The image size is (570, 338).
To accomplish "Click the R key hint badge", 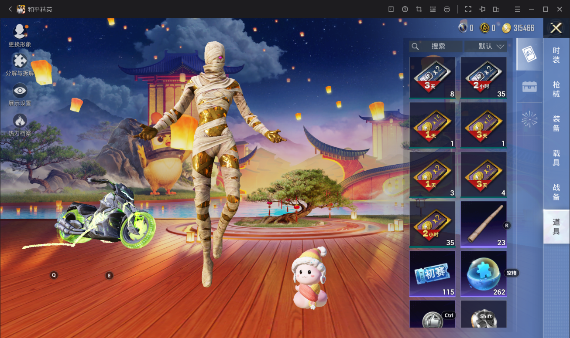I will coord(507,225).
